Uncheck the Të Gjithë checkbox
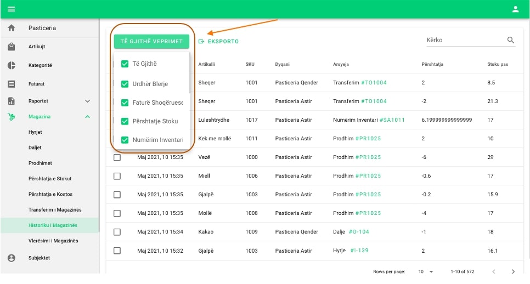This screenshot has width=530, height=284. click(125, 64)
